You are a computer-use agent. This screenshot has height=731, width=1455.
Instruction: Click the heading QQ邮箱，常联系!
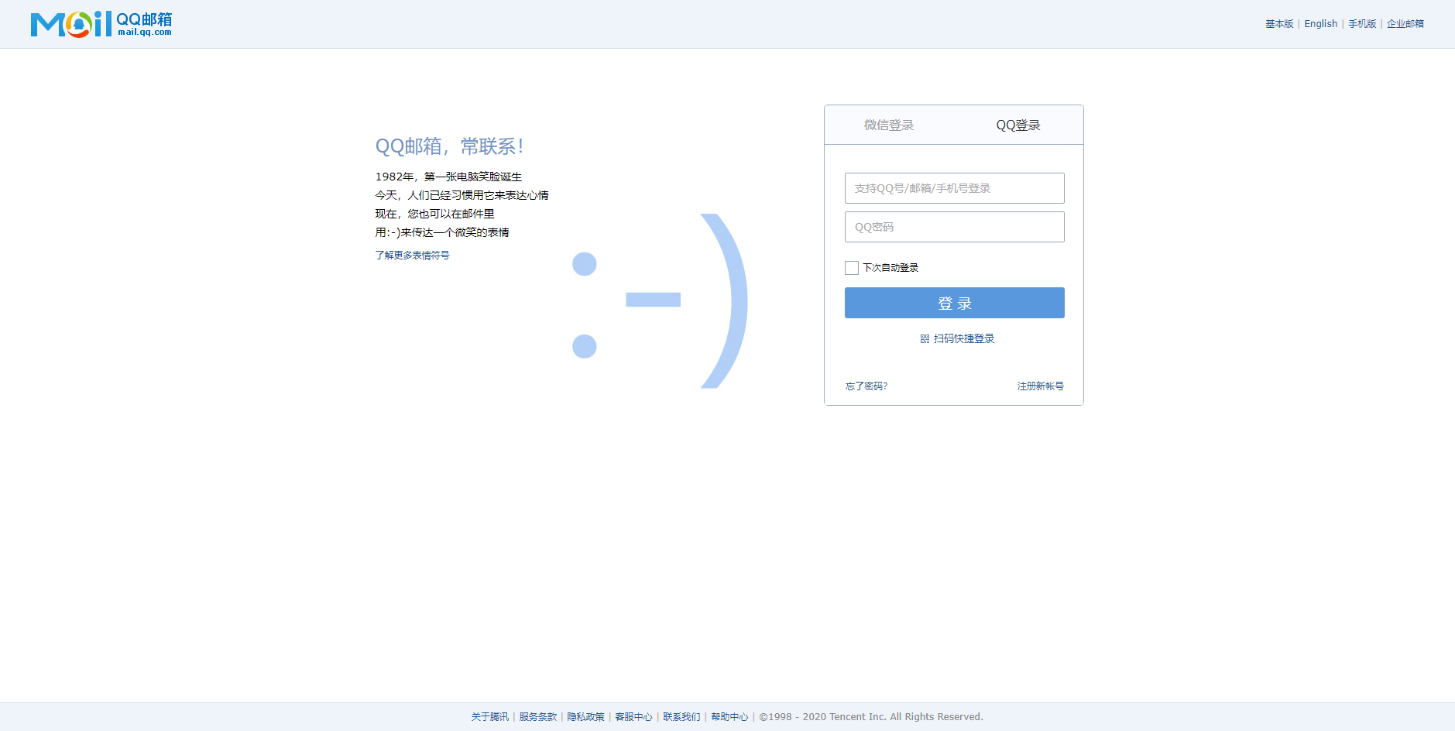pyautogui.click(x=450, y=146)
